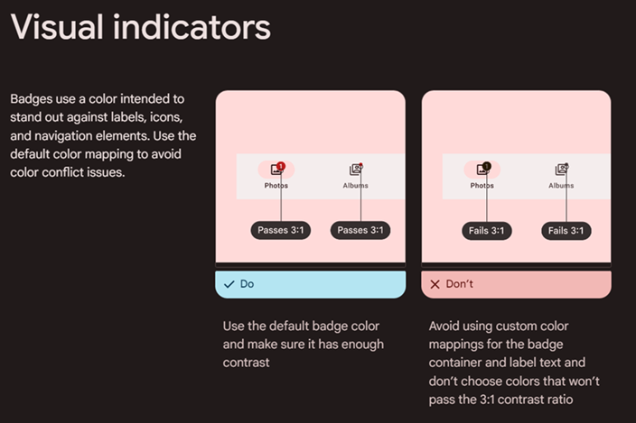Click the dark badge on Photos in Don't example
636x423 pixels.
click(487, 166)
